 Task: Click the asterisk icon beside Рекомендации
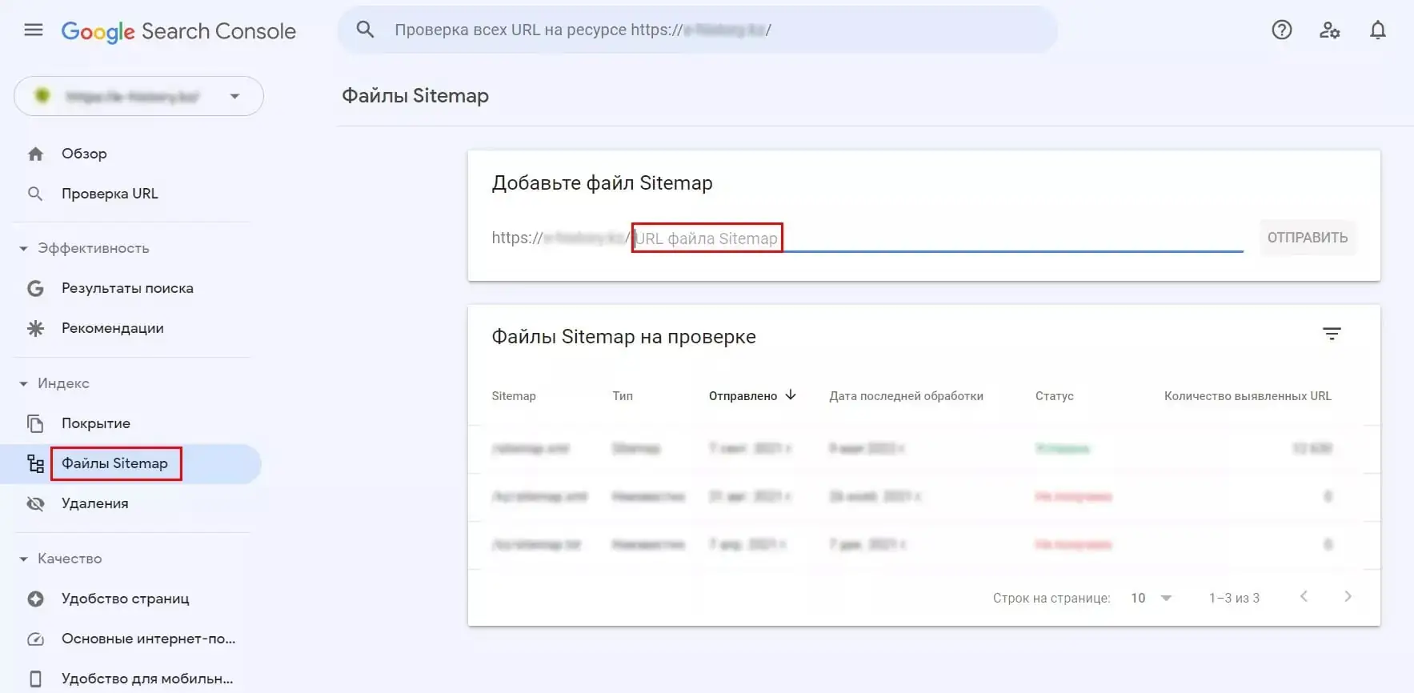click(x=35, y=328)
